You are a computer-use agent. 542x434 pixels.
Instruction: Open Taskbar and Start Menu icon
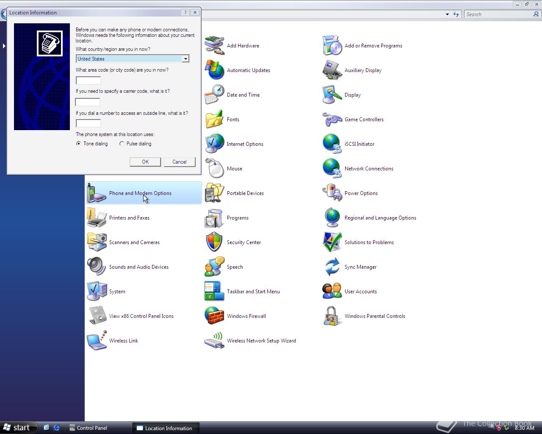tap(214, 292)
